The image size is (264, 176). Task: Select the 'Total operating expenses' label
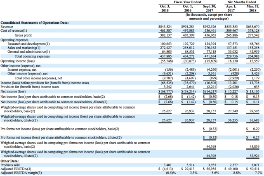pyautogui.click(x=32, y=56)
